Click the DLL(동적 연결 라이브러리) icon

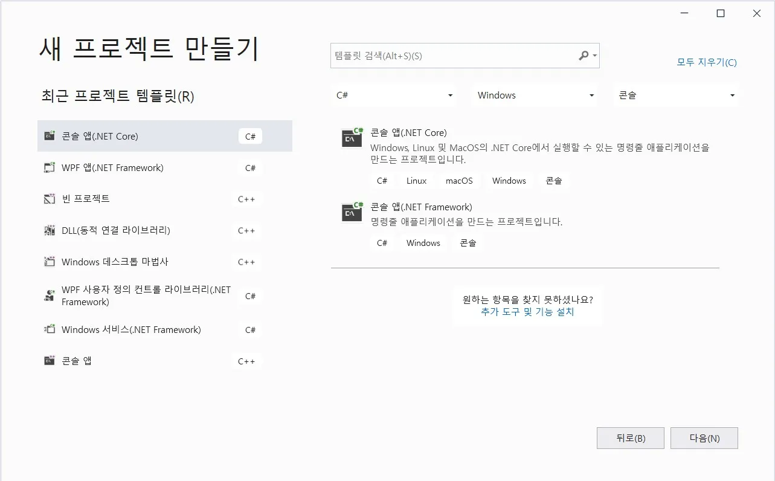pyautogui.click(x=50, y=230)
